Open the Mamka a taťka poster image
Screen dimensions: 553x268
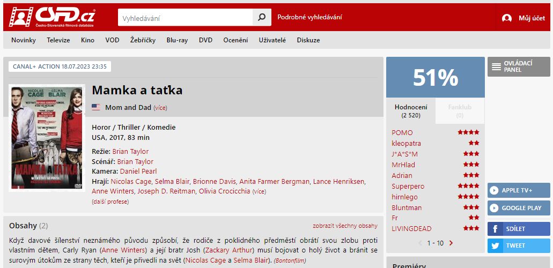47,138
